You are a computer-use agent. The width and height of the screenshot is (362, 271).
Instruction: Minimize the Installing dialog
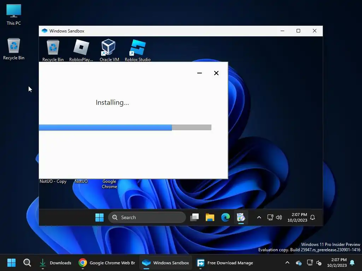pos(199,73)
